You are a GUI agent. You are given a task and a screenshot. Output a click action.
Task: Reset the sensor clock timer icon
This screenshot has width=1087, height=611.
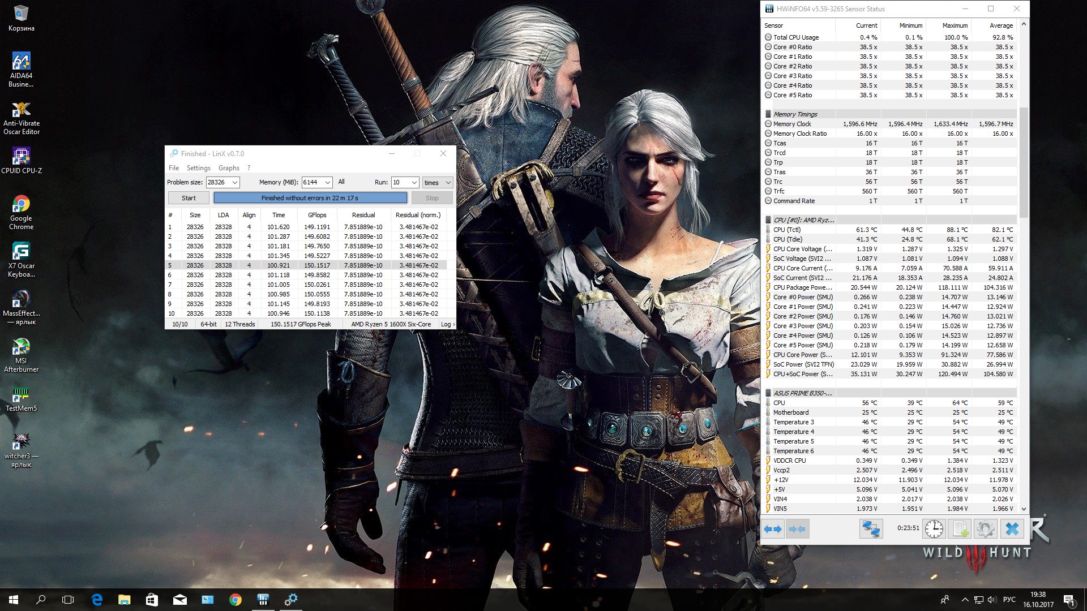pyautogui.click(x=934, y=529)
